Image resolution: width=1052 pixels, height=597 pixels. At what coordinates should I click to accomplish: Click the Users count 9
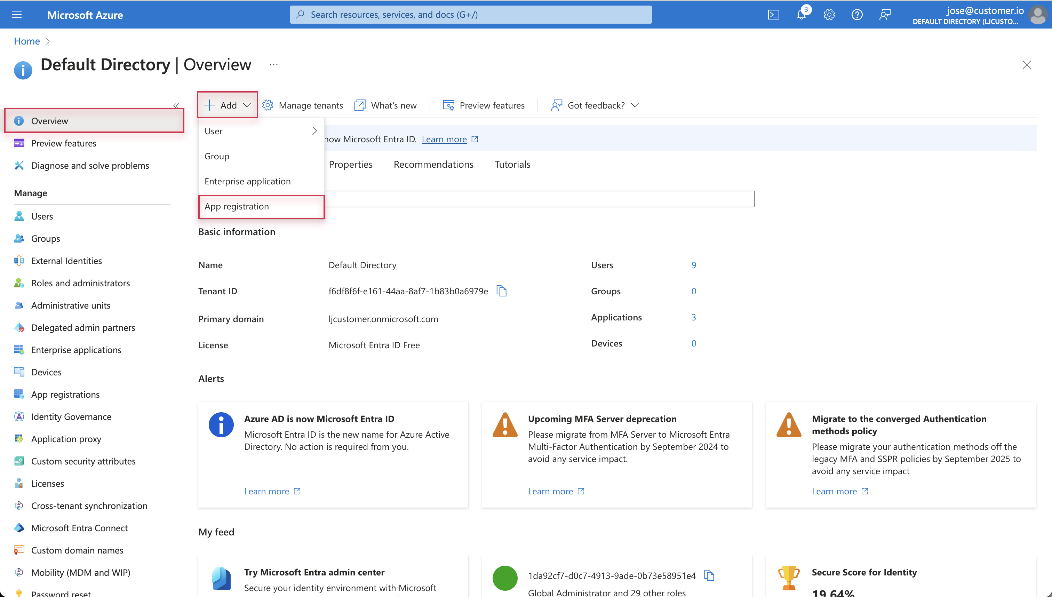[694, 265]
